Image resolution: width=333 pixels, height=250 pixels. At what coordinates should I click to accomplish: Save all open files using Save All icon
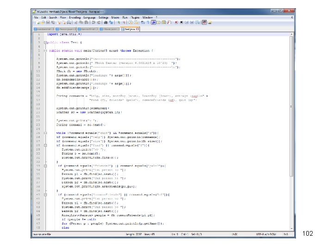[53, 22]
